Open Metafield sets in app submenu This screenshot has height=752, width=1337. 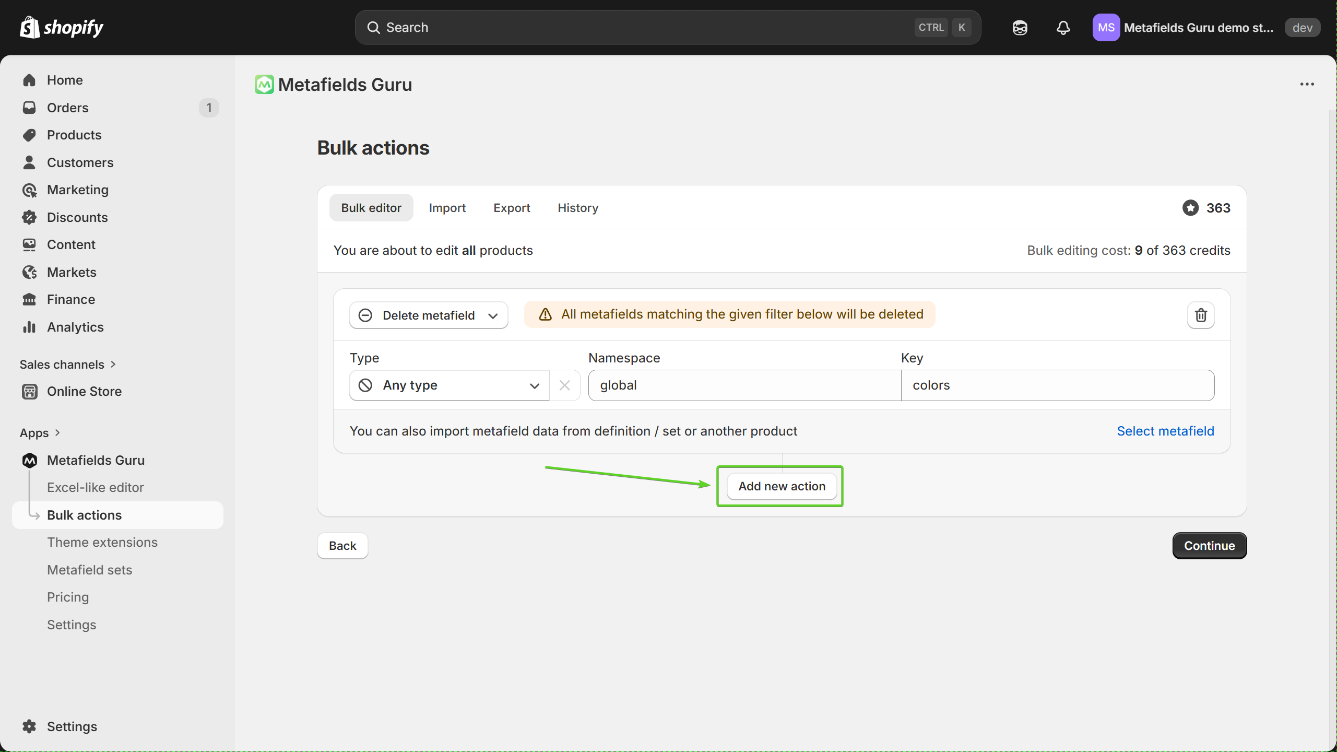click(x=89, y=570)
